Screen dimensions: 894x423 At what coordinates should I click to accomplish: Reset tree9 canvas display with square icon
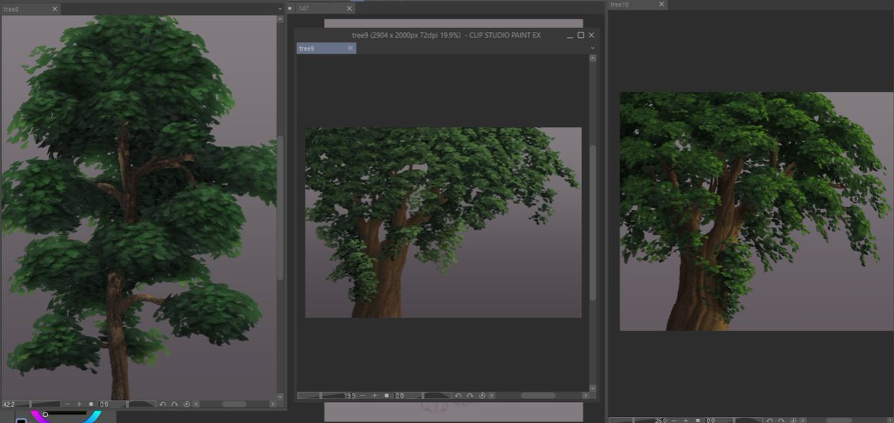pos(387,395)
